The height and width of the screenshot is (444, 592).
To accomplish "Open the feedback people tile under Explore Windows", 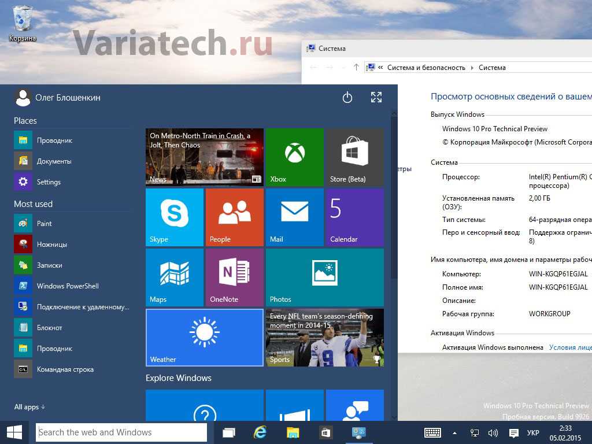I will point(355,405).
